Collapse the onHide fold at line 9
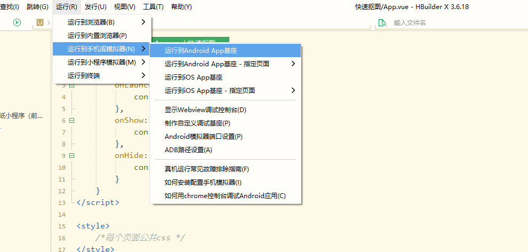The width and height of the screenshot is (528, 252). tap(71, 156)
